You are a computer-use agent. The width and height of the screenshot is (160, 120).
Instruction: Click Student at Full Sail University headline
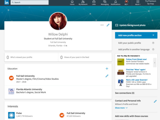coord(58,39)
